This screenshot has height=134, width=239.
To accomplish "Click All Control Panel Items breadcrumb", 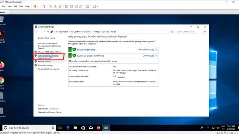I will (x=81, y=32).
